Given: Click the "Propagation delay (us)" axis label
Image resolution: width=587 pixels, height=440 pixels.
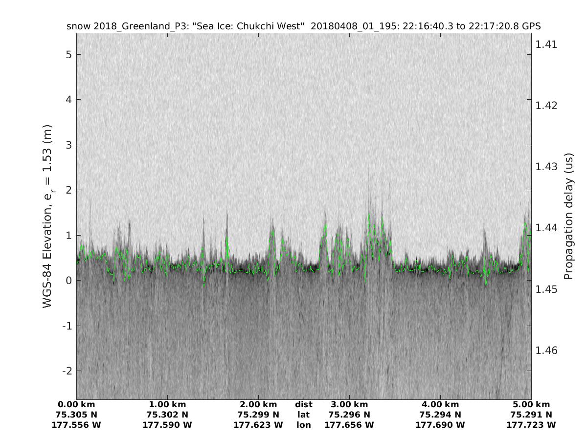Looking at the screenshot, I should 568,217.
